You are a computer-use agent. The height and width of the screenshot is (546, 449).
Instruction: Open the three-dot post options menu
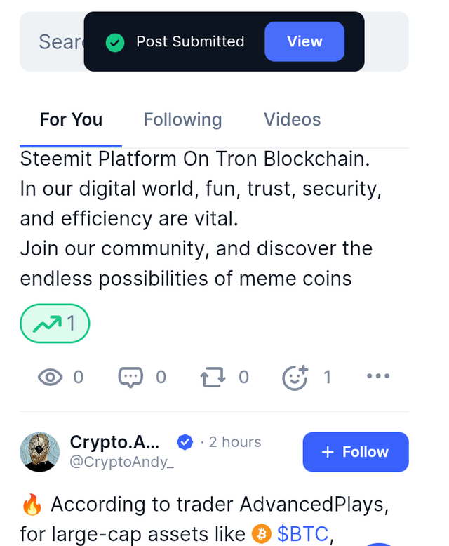(x=378, y=376)
